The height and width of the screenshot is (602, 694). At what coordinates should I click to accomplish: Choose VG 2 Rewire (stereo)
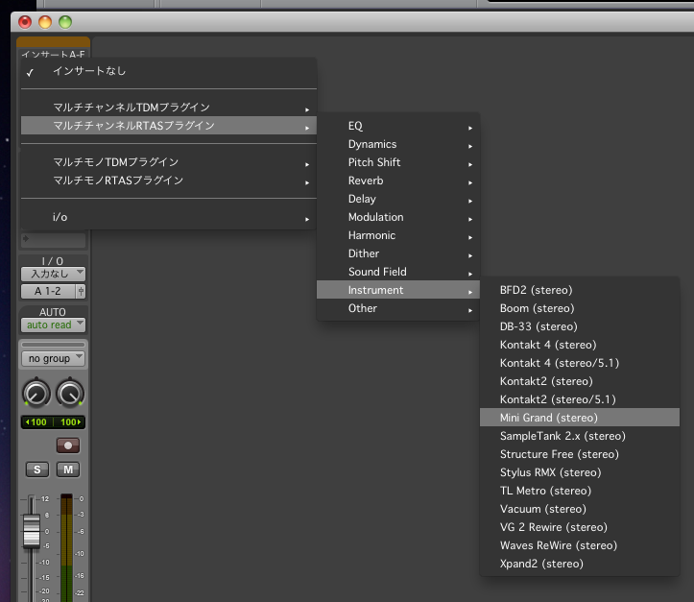580,527
